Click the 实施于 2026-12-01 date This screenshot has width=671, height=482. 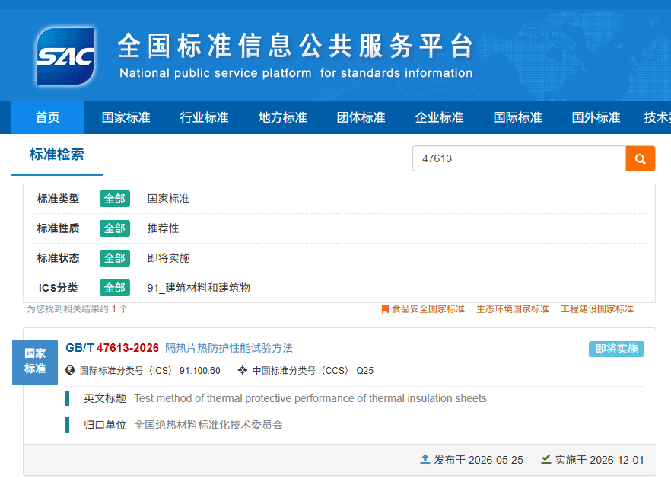tap(599, 460)
